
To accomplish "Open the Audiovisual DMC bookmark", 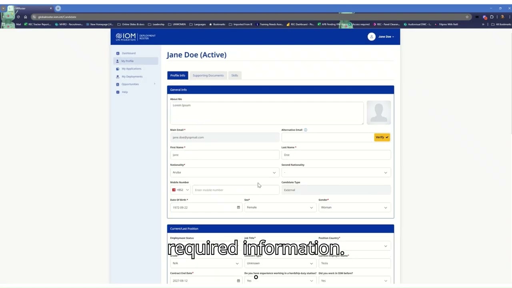I will (x=418, y=24).
